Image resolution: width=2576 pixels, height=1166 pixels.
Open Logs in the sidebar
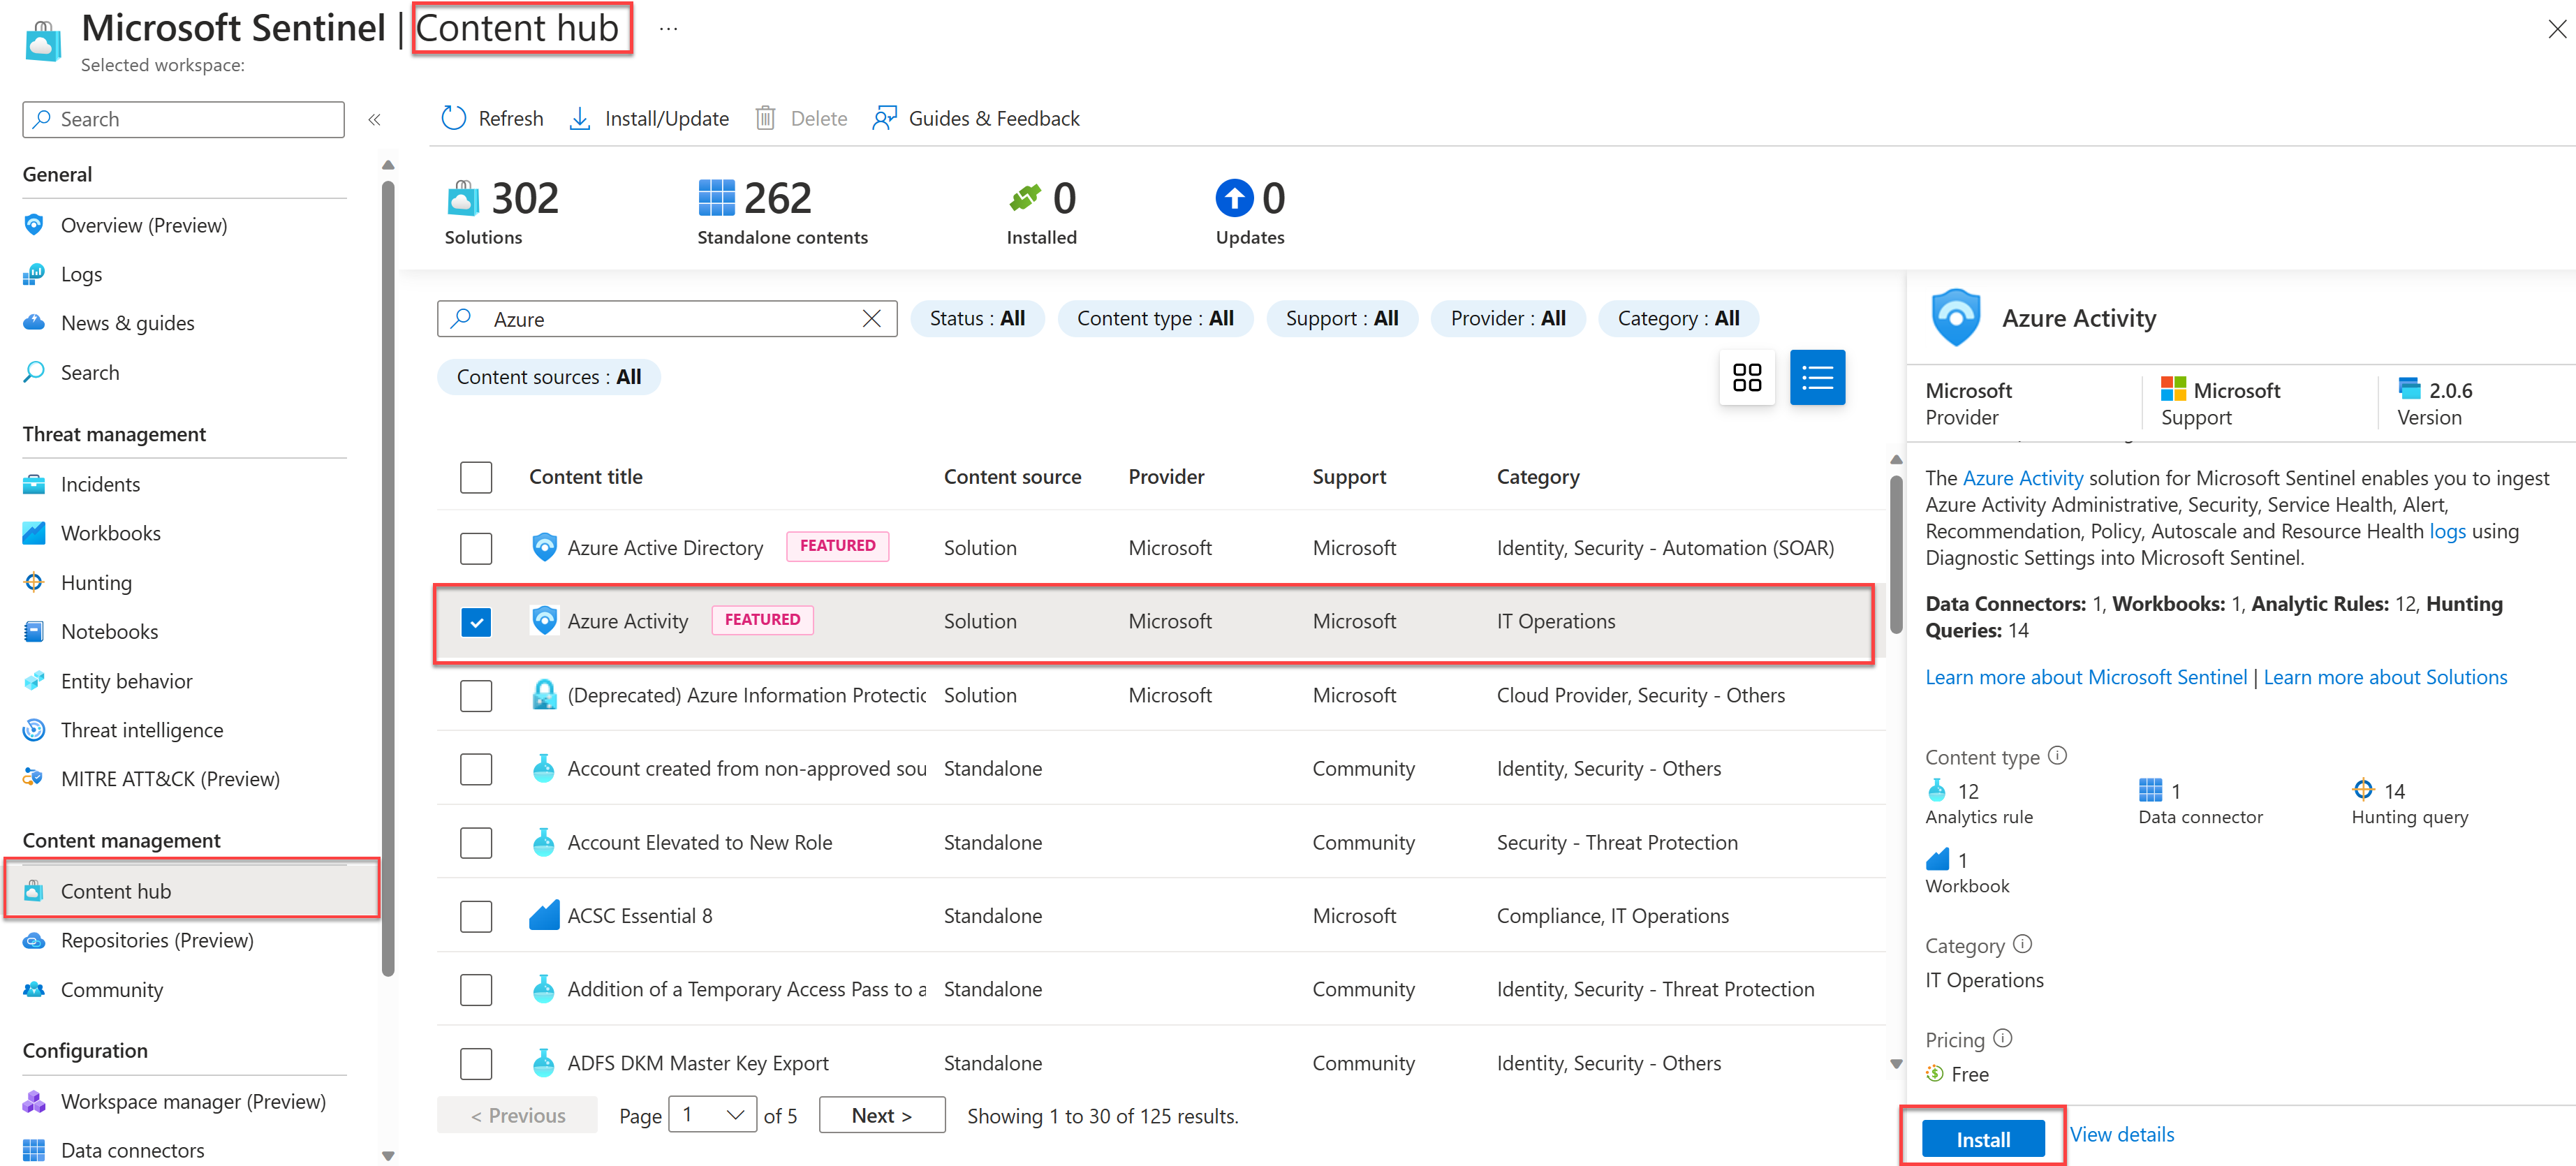(81, 274)
